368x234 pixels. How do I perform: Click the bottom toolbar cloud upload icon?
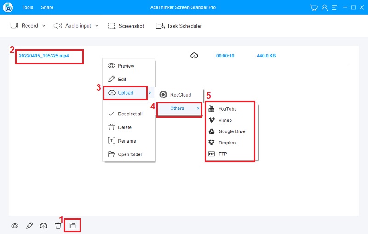tap(43, 226)
